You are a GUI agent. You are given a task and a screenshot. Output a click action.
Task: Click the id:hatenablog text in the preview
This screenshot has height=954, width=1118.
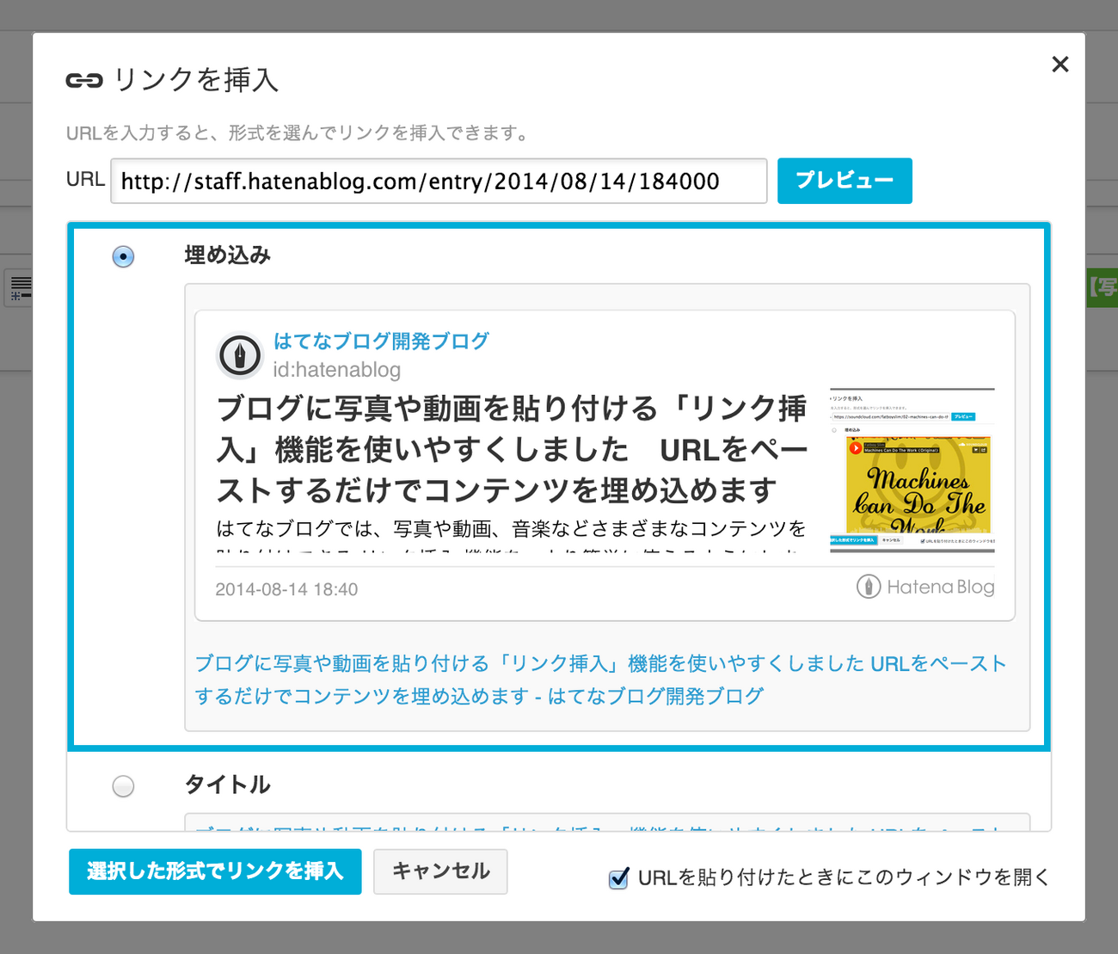click(335, 370)
